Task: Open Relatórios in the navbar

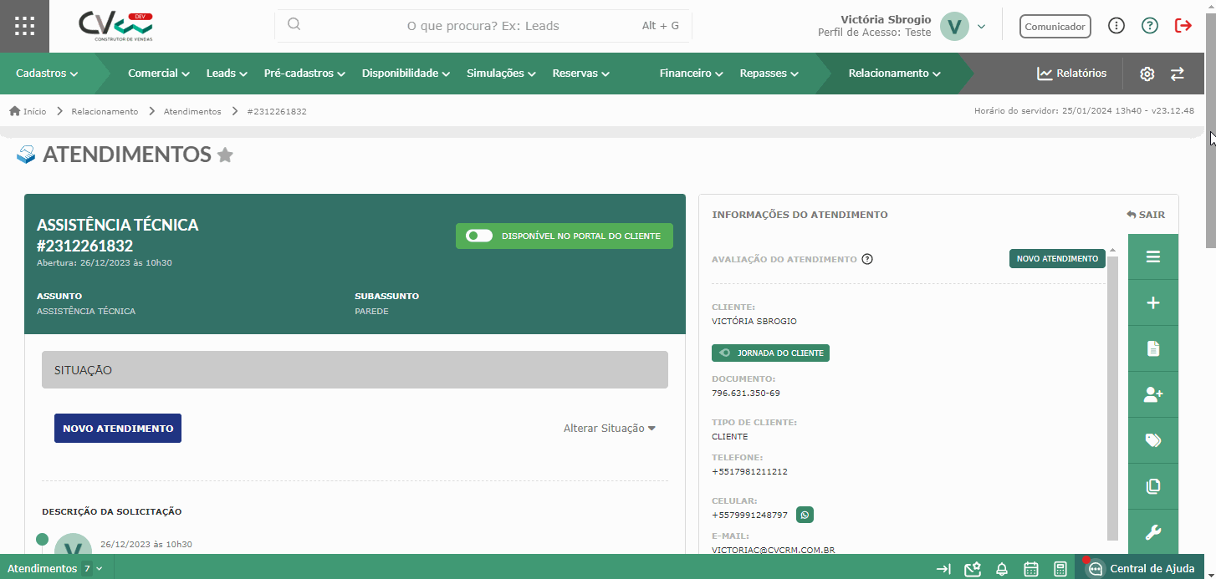Action: (x=1071, y=74)
